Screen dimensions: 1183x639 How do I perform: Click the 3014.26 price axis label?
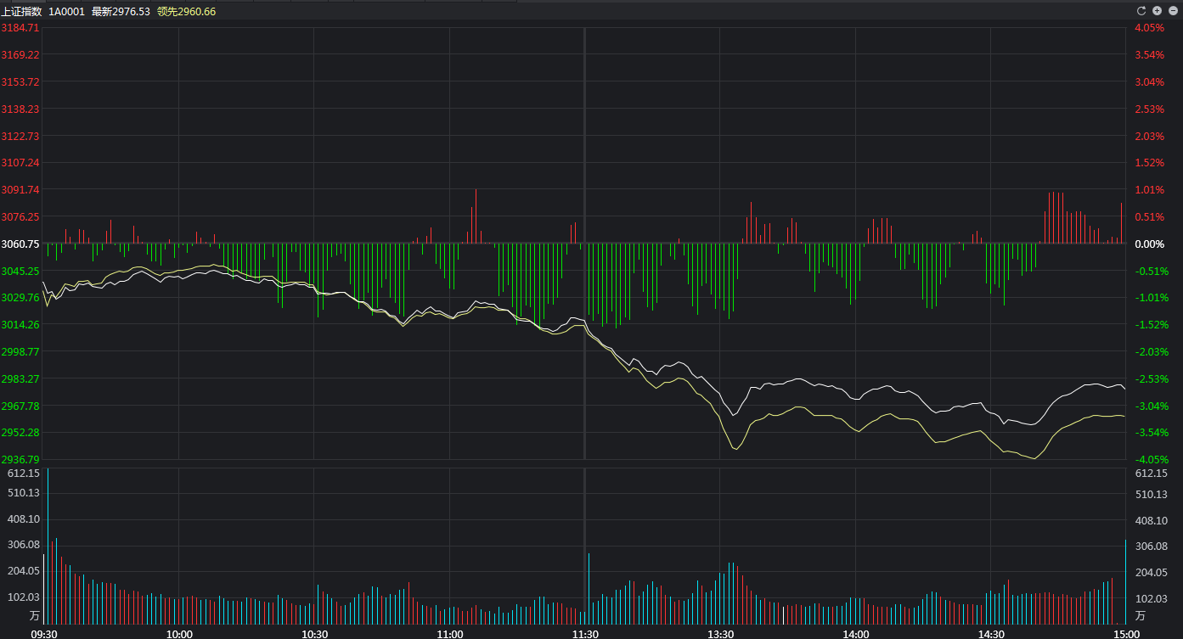point(20,324)
